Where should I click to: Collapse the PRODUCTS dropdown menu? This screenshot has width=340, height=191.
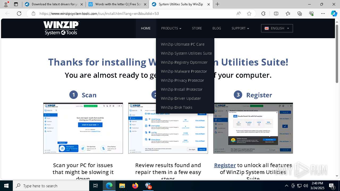pos(171,28)
